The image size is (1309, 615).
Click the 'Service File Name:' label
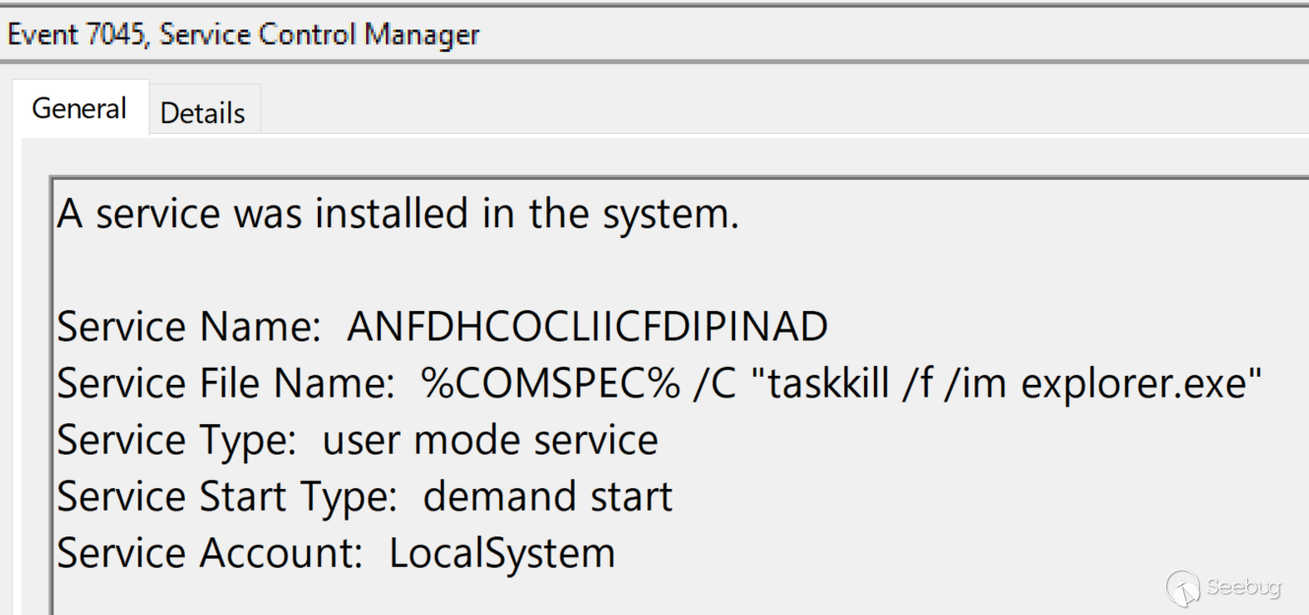pyautogui.click(x=225, y=384)
